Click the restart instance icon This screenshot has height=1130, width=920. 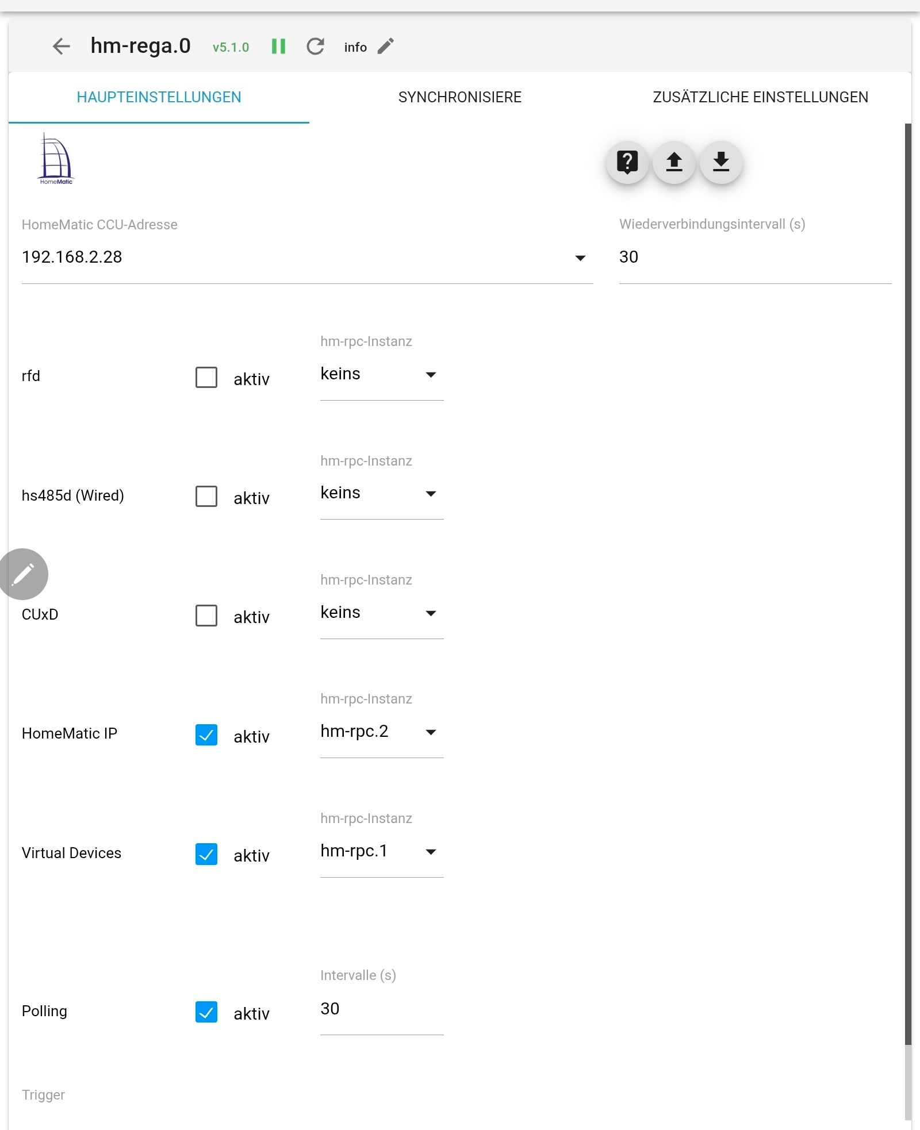pyautogui.click(x=316, y=47)
